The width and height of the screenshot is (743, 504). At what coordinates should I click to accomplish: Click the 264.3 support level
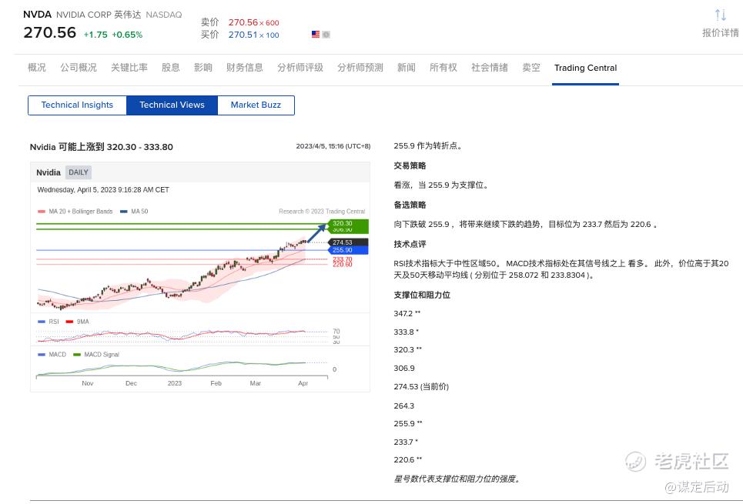[404, 406]
